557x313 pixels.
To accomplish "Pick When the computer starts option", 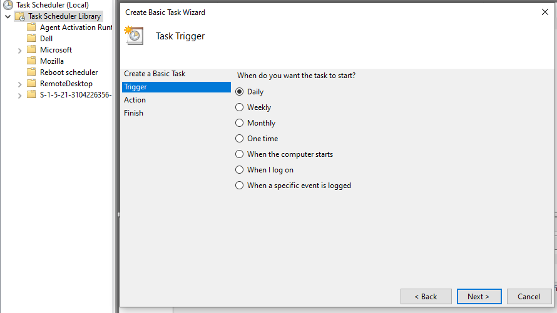I will [x=240, y=154].
